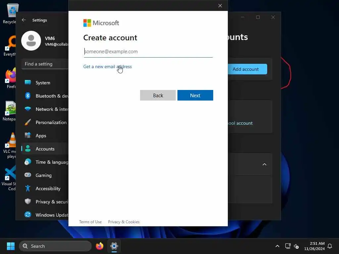Open the Notepad++ desktop shortcut

10,111
